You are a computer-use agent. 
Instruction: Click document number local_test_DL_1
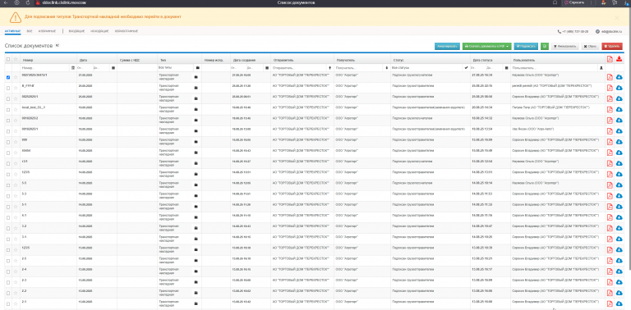(34, 107)
